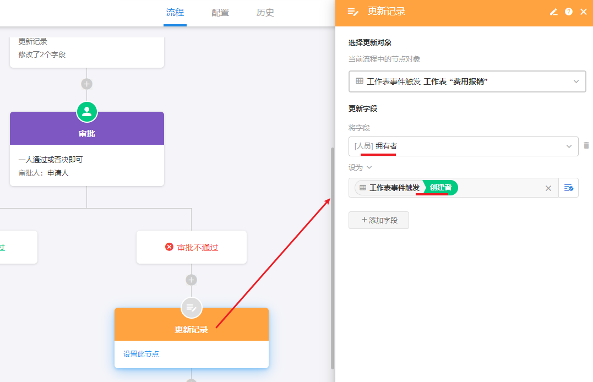Select the 审批不通过 branch node
The width and height of the screenshot is (593, 382).
192,247
